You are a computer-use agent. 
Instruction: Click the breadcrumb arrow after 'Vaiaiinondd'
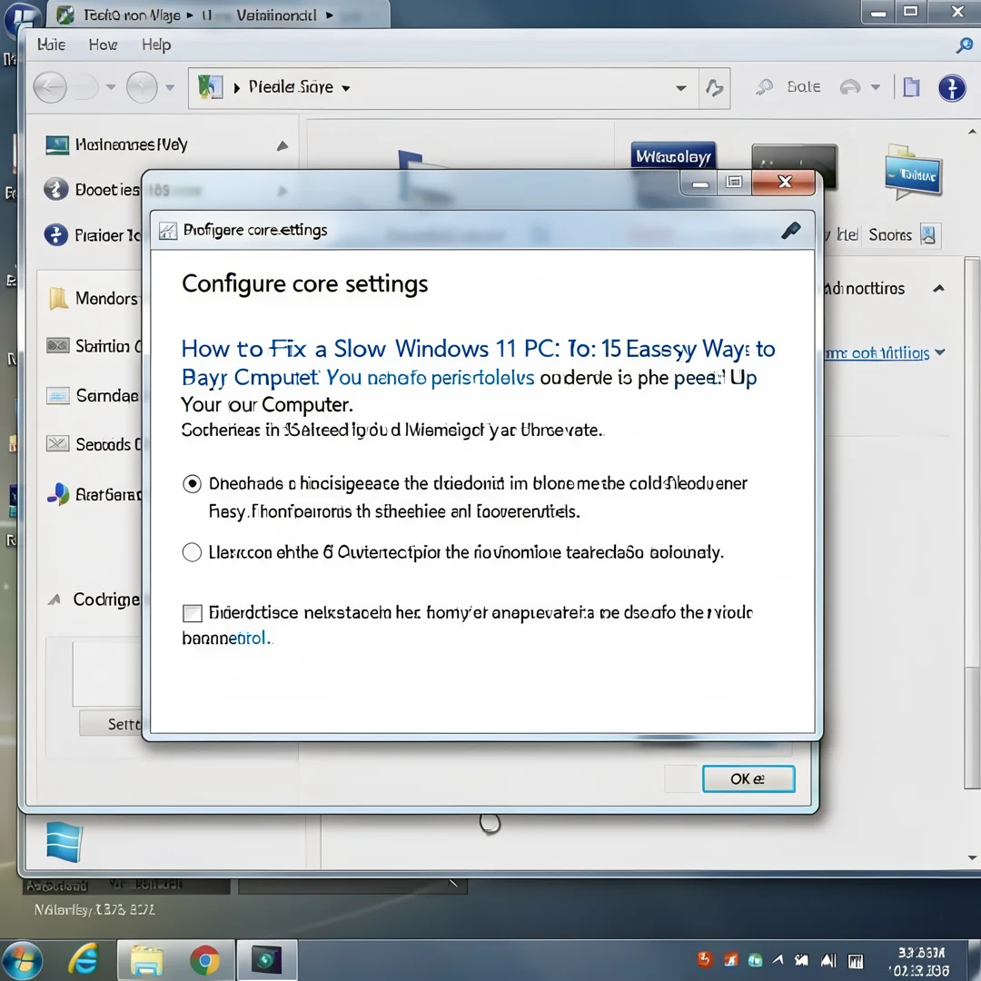pos(330,15)
